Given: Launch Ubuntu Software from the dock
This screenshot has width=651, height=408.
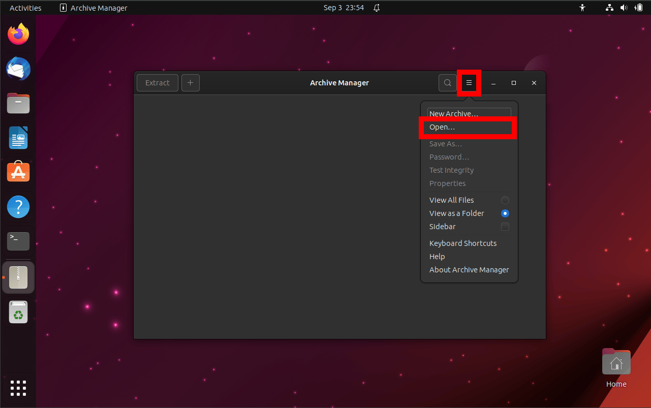Looking at the screenshot, I should (18, 172).
